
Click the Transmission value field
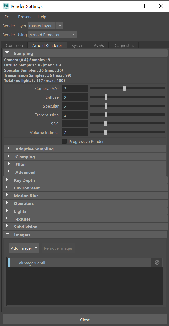75,115
